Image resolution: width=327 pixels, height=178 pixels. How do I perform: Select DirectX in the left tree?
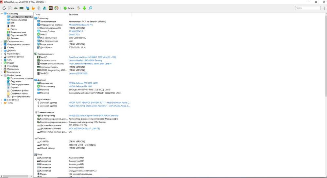coord(11,63)
